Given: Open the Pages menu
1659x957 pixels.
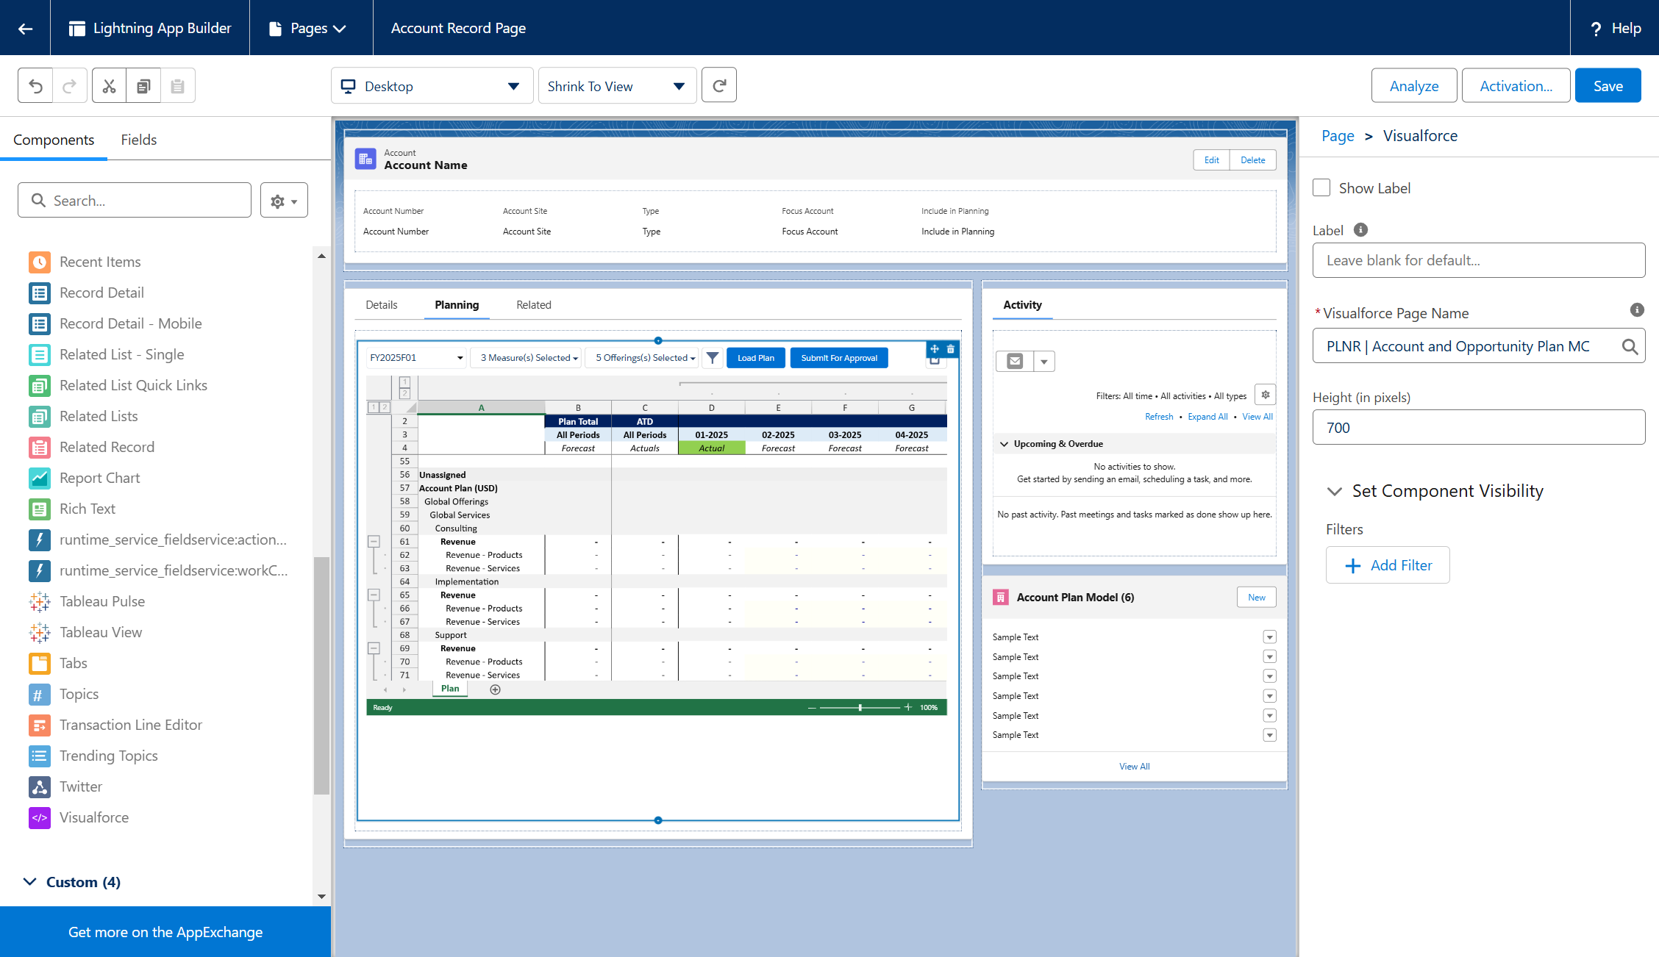Looking at the screenshot, I should [x=310, y=28].
